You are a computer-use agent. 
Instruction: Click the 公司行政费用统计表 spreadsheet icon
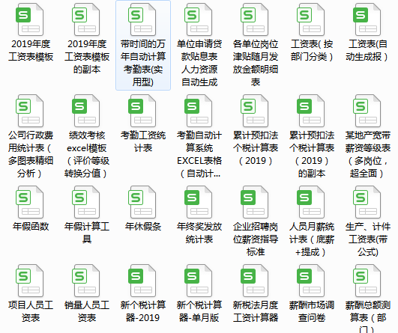pos(31,111)
